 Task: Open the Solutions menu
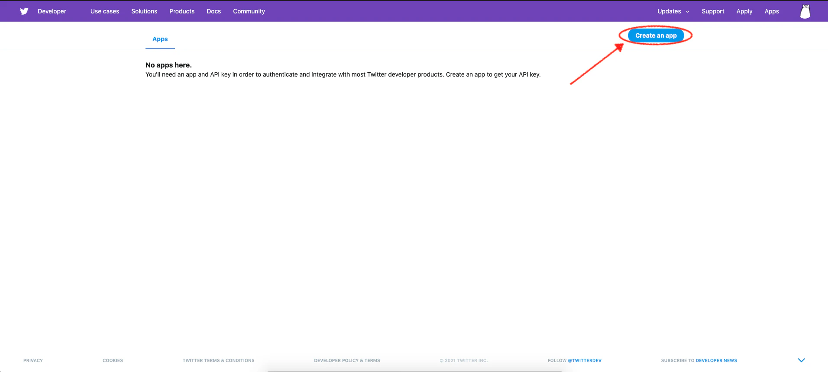tap(144, 11)
